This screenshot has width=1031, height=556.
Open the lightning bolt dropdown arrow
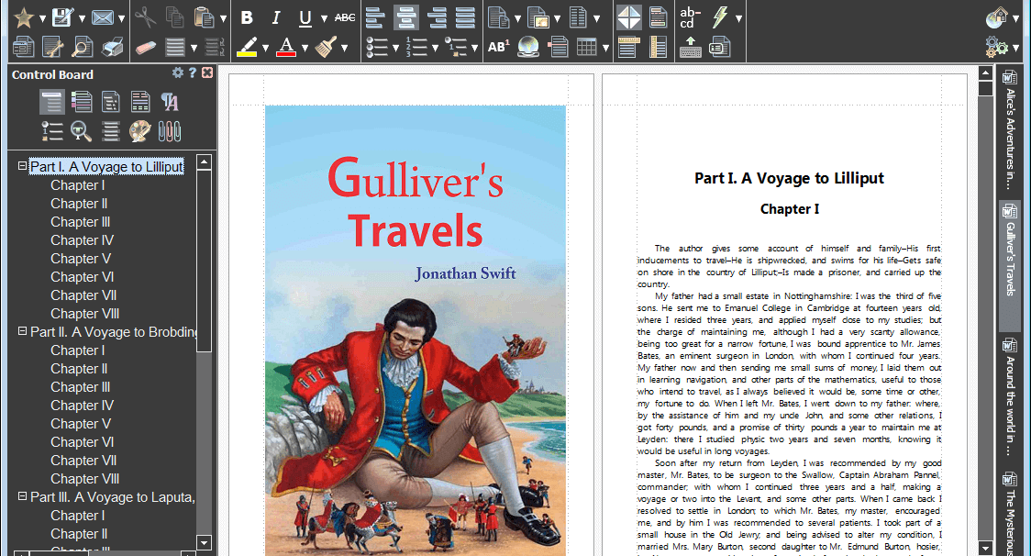(x=738, y=18)
